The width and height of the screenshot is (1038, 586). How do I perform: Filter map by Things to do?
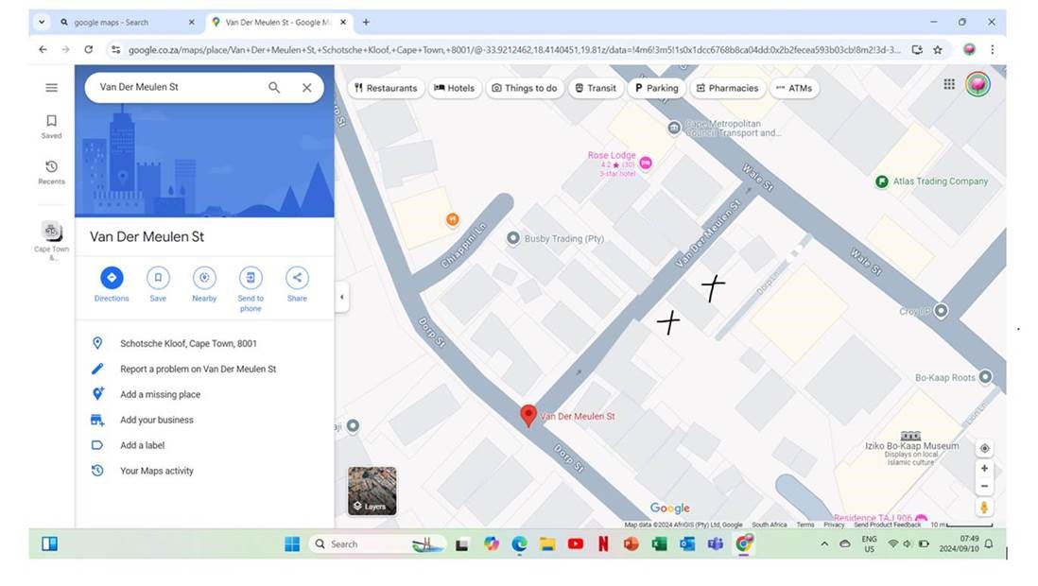(x=525, y=88)
